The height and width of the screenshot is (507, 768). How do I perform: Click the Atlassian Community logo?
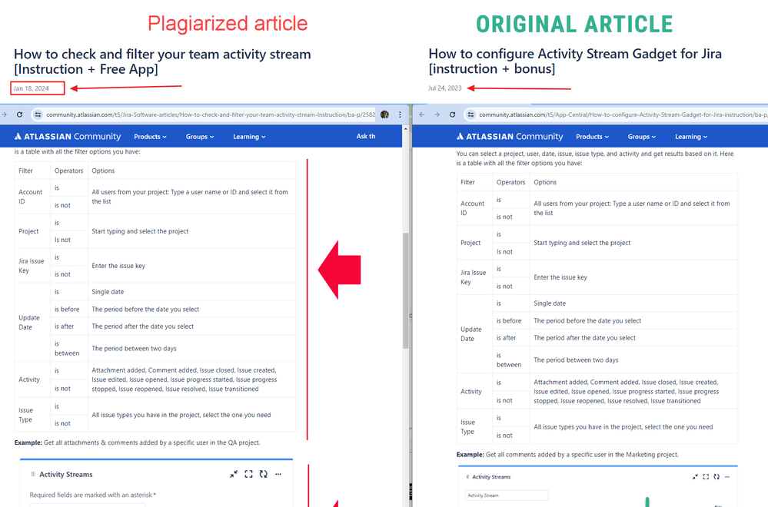67,136
